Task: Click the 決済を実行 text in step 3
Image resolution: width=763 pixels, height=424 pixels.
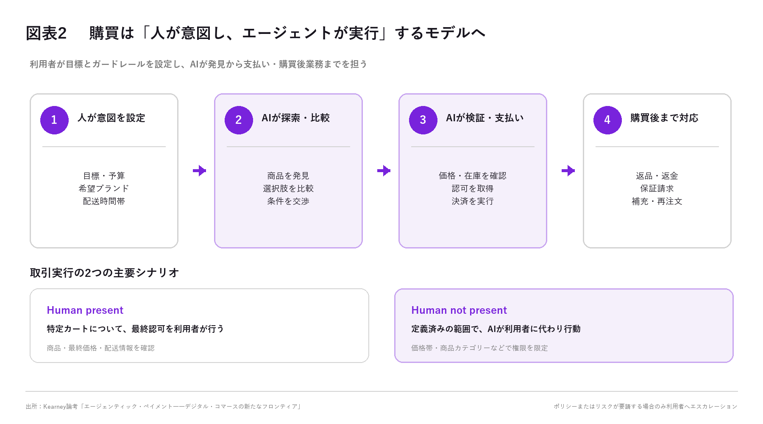Action: pyautogui.click(x=473, y=201)
